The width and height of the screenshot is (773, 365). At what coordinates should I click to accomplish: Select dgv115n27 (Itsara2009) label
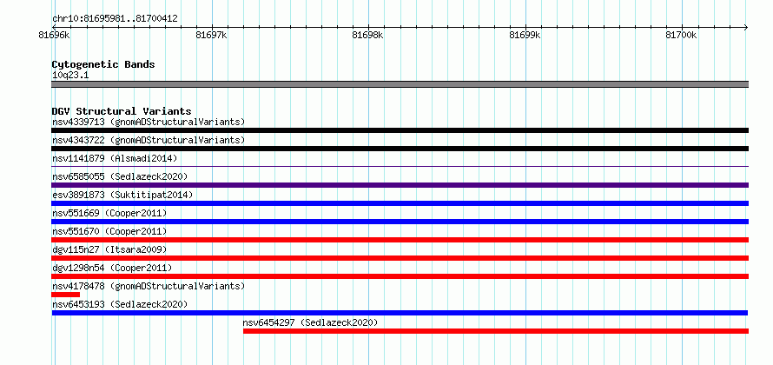coord(109,249)
